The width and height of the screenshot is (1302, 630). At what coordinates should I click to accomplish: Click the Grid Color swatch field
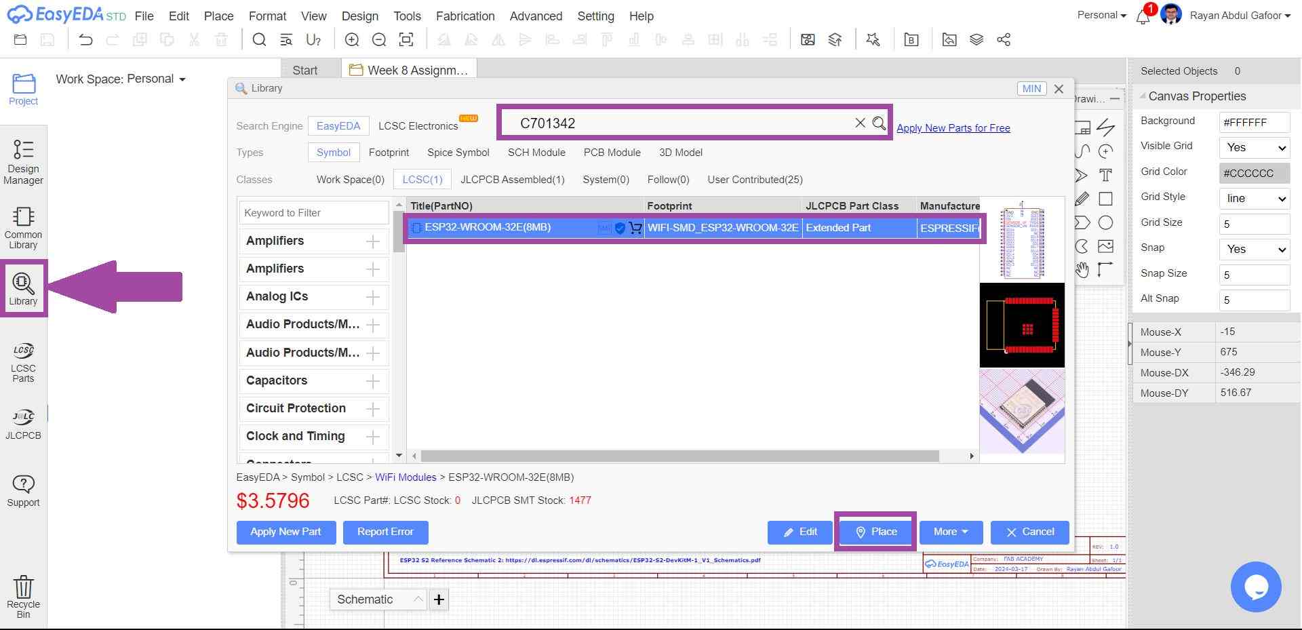[x=1254, y=173]
